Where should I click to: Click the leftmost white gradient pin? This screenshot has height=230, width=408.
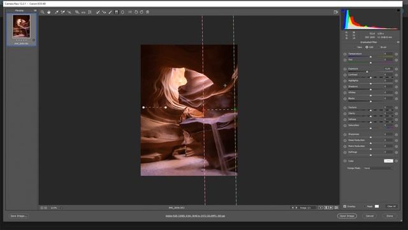[143, 107]
